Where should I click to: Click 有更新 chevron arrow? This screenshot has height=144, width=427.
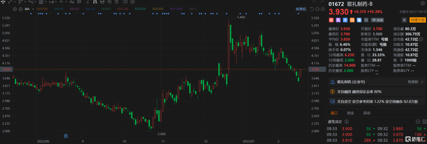pyautogui.click(x=422, y=82)
